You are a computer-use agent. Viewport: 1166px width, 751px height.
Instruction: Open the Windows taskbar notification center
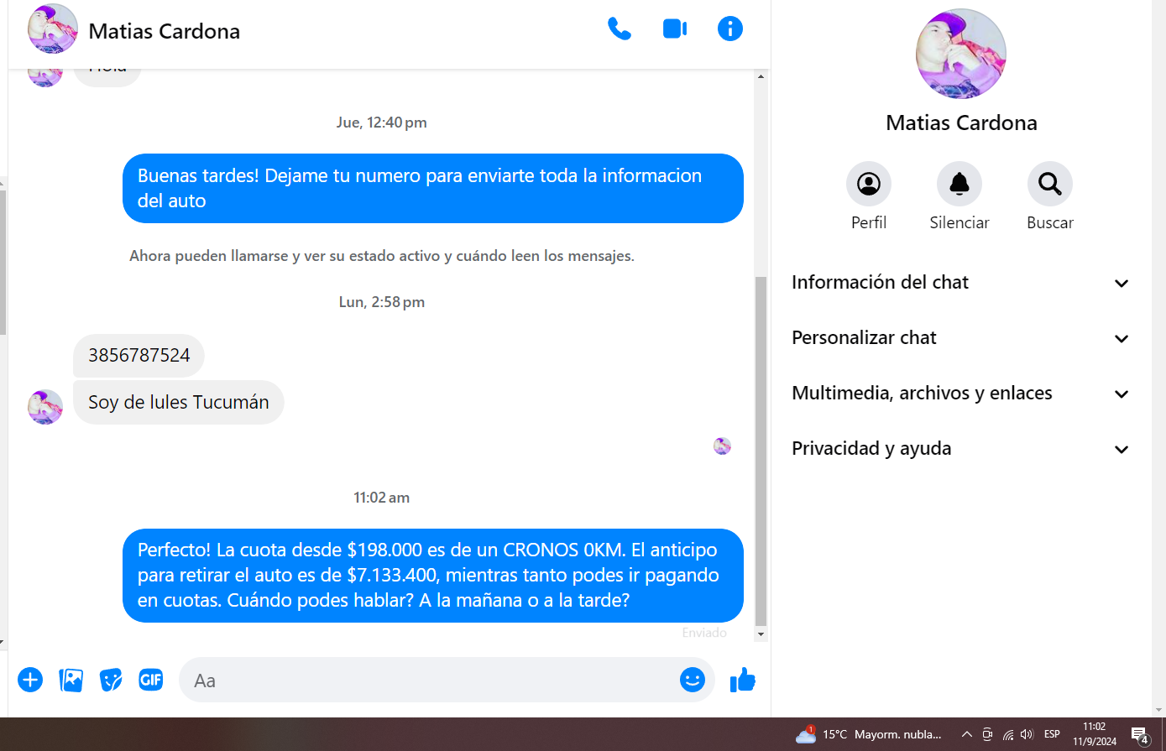tap(1139, 735)
